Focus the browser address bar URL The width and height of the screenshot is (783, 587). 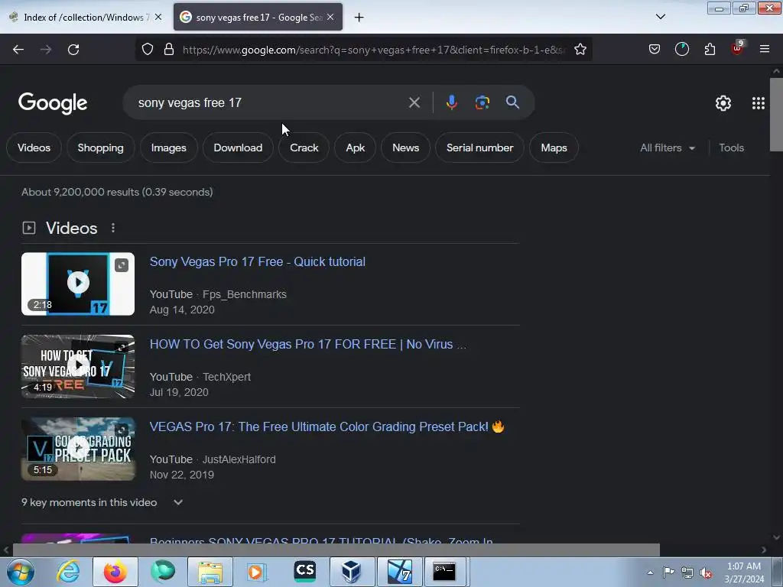[x=373, y=50]
